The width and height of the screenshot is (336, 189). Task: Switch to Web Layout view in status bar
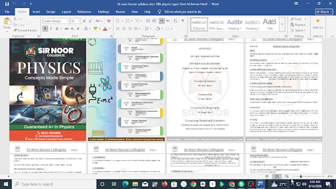coord(287,176)
